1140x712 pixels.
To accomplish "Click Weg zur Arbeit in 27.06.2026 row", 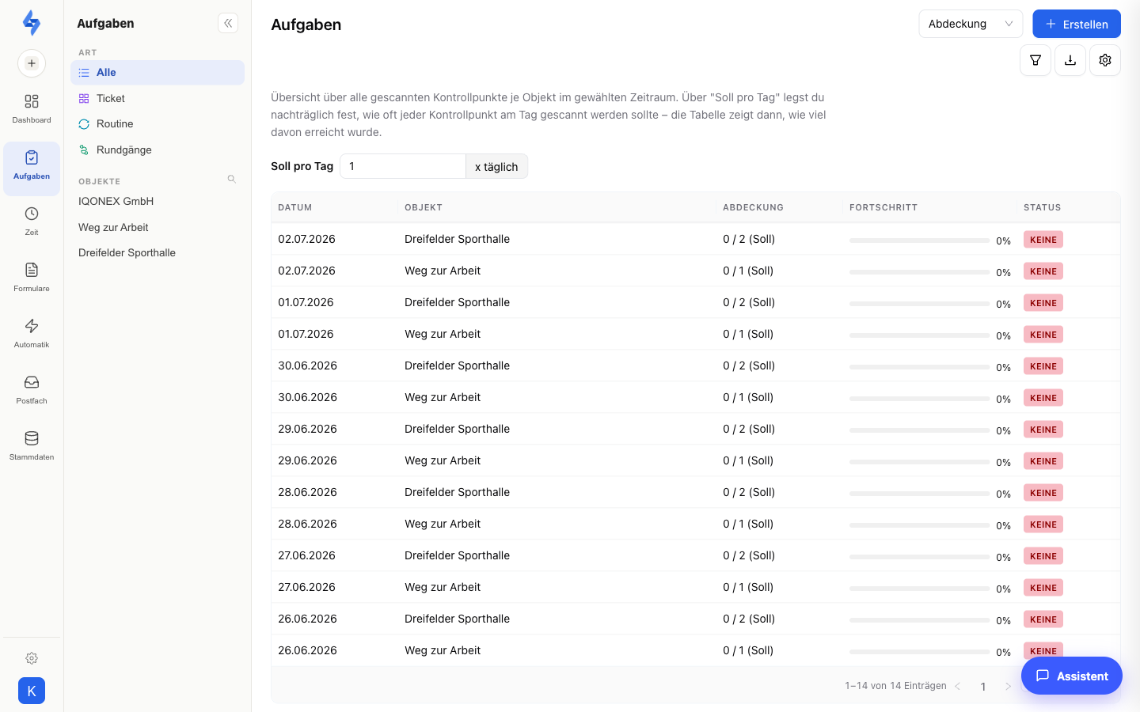I will click(x=443, y=587).
